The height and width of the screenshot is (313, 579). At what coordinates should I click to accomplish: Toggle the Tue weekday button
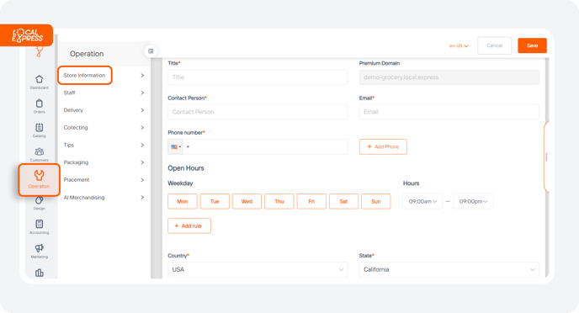[215, 202]
